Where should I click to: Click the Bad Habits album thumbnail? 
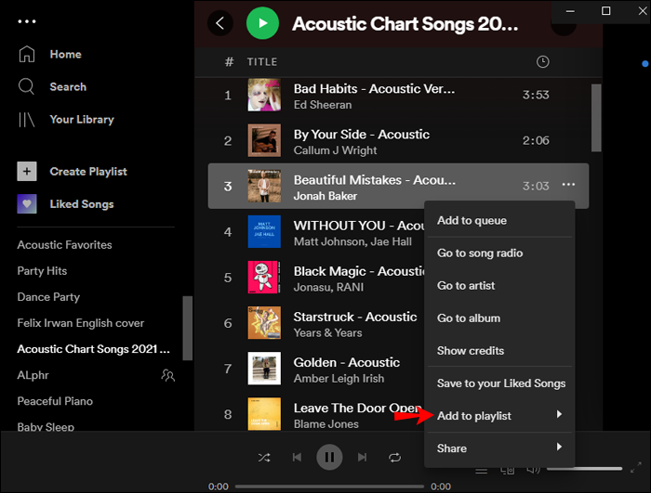[264, 95]
